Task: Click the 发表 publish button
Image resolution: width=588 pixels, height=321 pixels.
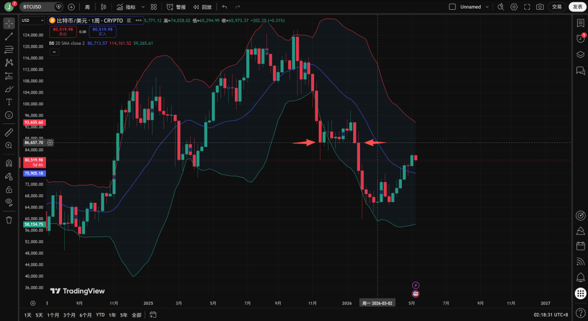Action: pos(578,7)
